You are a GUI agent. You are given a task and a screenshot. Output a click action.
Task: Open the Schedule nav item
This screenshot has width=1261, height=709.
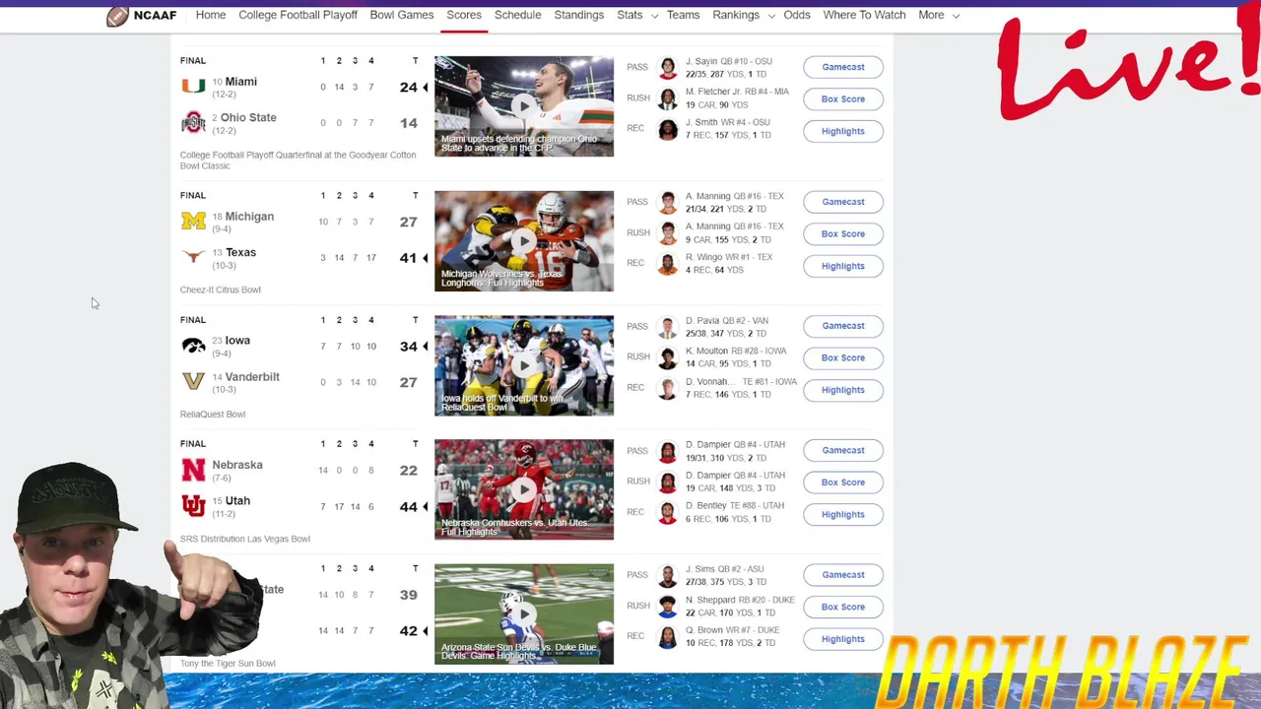(517, 15)
